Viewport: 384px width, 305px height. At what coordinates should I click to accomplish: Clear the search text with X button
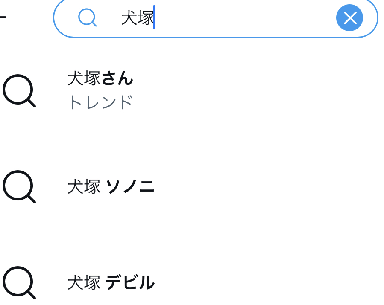tap(349, 18)
